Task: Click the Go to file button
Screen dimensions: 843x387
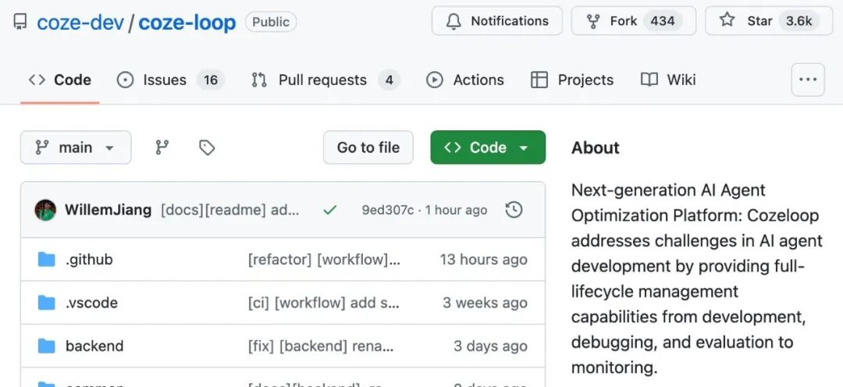Action: (368, 147)
